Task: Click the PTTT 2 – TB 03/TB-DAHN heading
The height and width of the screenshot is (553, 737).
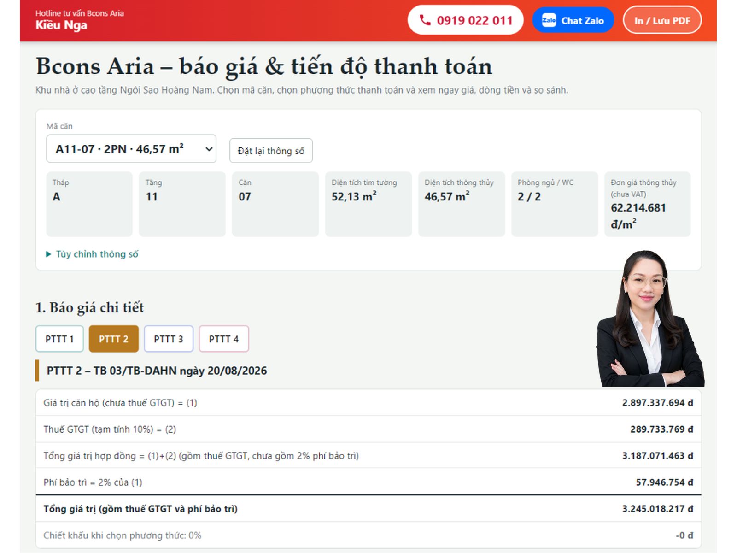Action: point(157,371)
